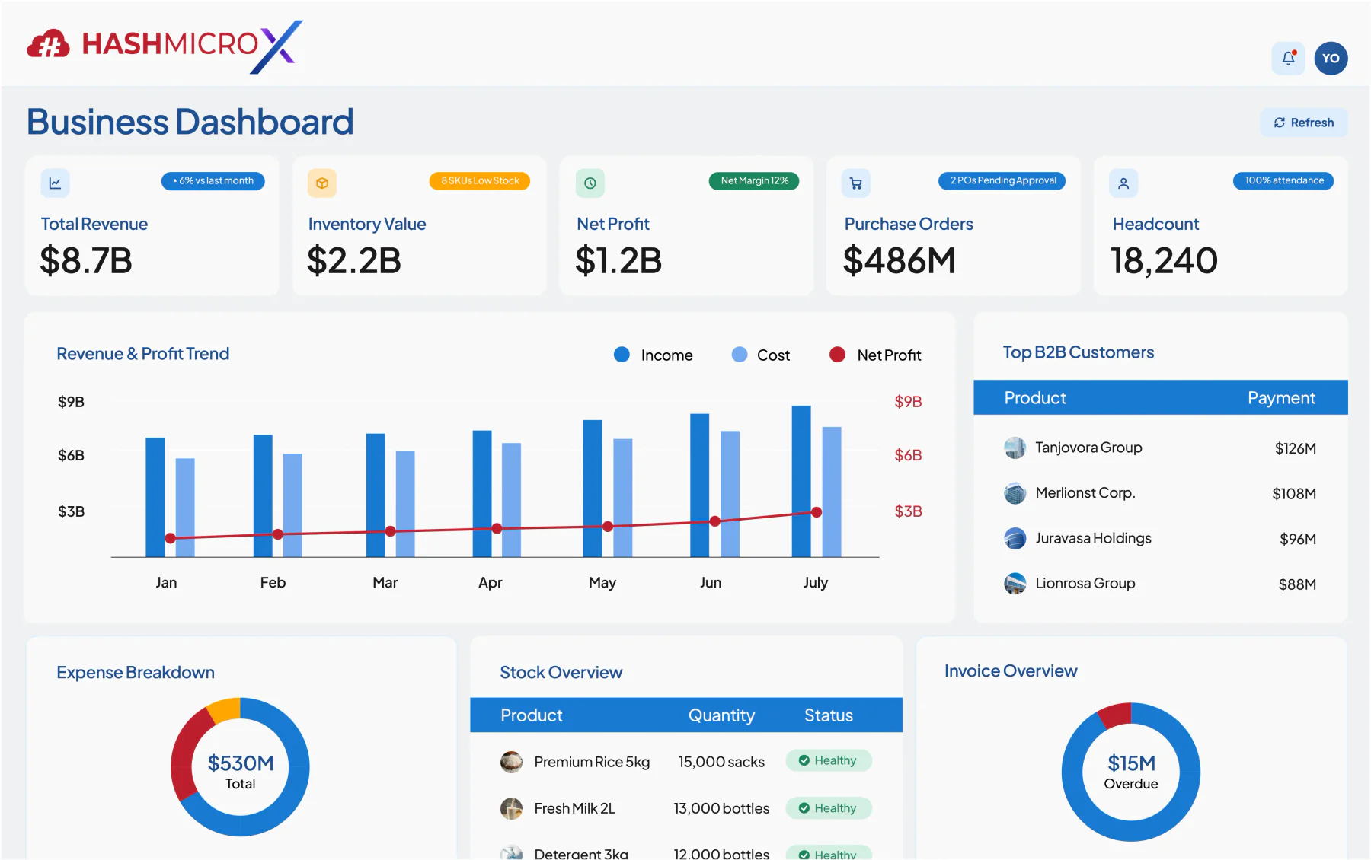Click the Purchase Orders cart icon
This screenshot has height=860, width=1371.
tap(856, 183)
